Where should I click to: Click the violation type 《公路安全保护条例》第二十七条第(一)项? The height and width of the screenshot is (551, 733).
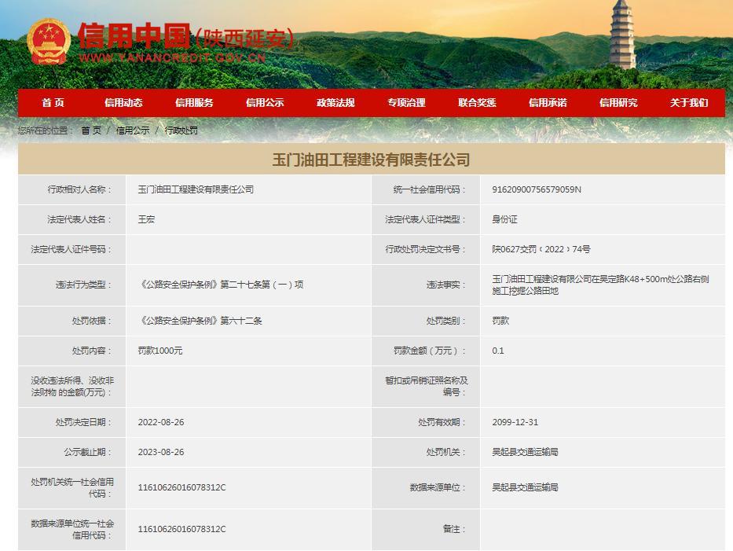(221, 285)
